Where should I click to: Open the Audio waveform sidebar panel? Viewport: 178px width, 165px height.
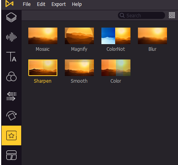11,37
